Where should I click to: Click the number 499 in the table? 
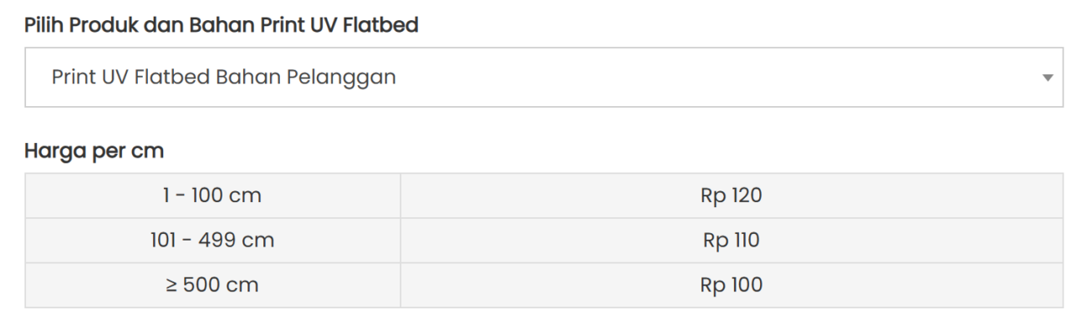pos(218,241)
